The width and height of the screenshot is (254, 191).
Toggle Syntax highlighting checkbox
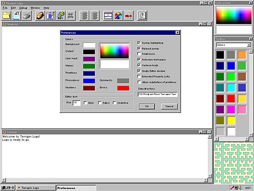tap(139, 43)
